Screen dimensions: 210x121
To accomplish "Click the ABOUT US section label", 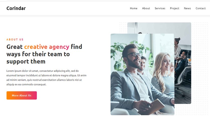I will pyautogui.click(x=15, y=39).
